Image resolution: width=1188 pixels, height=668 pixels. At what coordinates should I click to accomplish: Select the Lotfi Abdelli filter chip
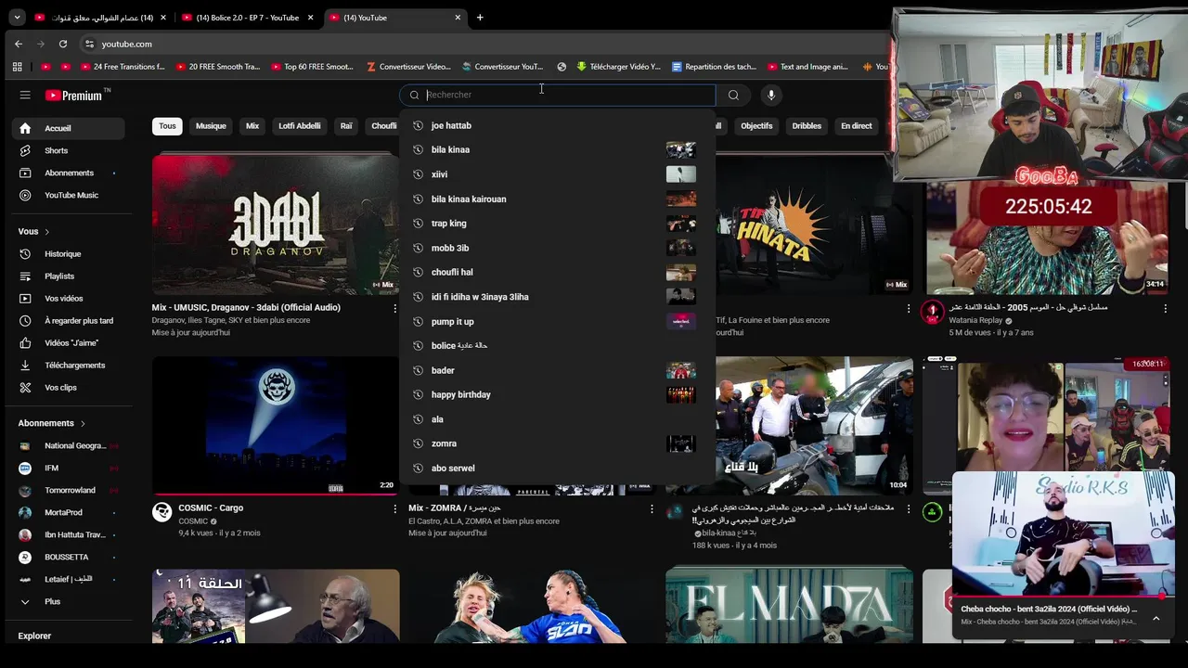(300, 126)
